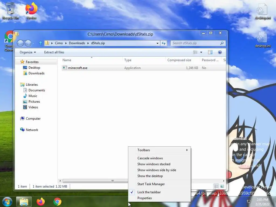Expand the Downloads breadcrumb arrow

point(88,43)
